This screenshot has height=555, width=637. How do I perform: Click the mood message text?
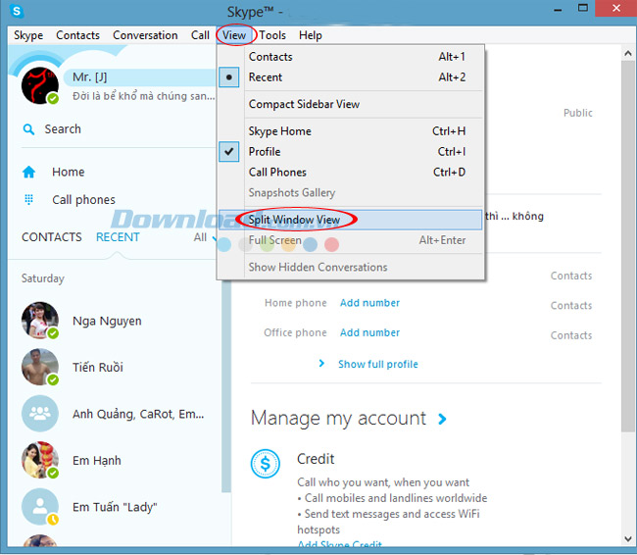pos(143,96)
